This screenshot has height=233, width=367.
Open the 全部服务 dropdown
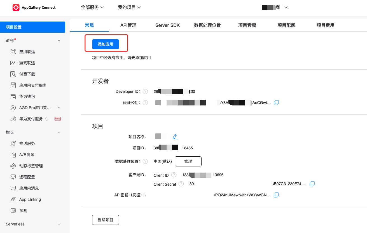tap(92, 8)
